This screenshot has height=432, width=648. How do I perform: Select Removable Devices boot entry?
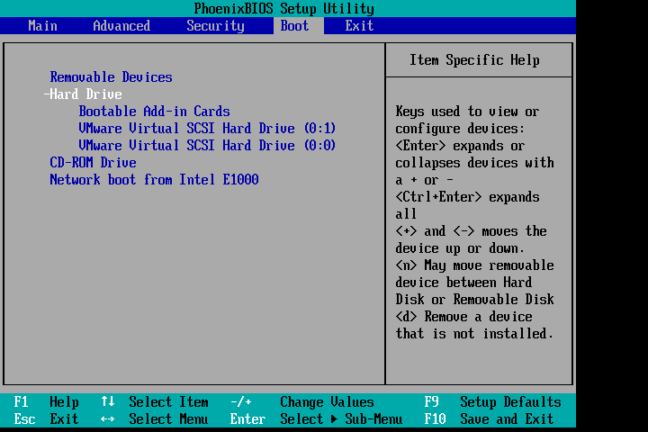point(112,77)
